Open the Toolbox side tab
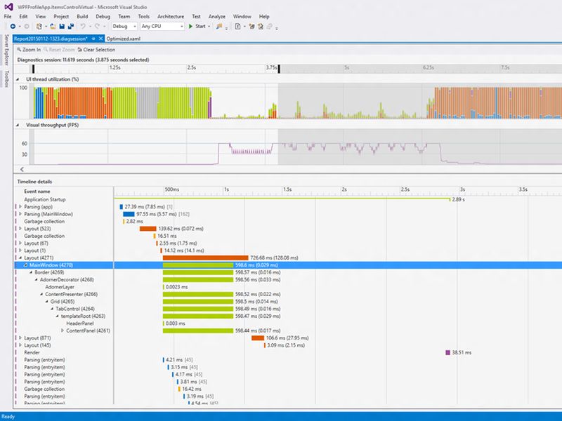 pyautogui.click(x=6, y=79)
